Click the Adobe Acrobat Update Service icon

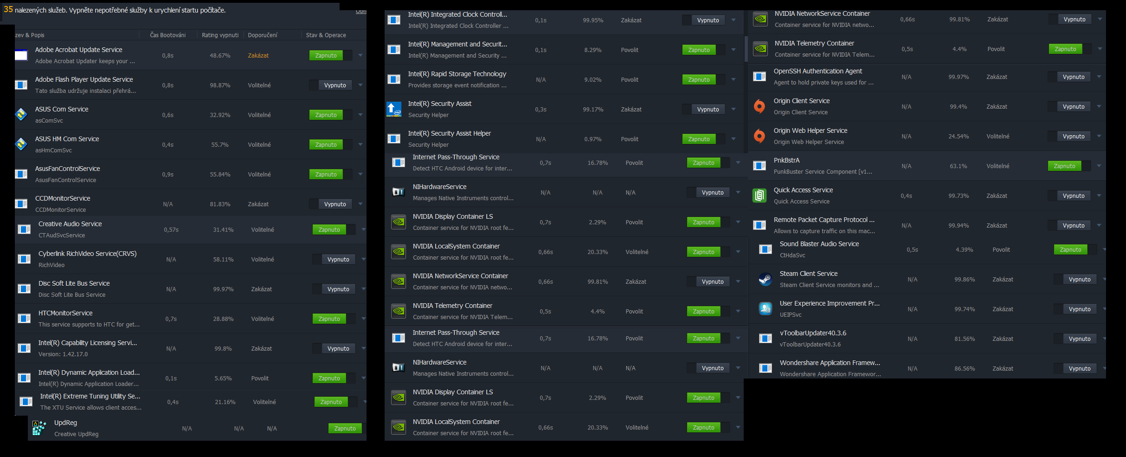pos(21,55)
